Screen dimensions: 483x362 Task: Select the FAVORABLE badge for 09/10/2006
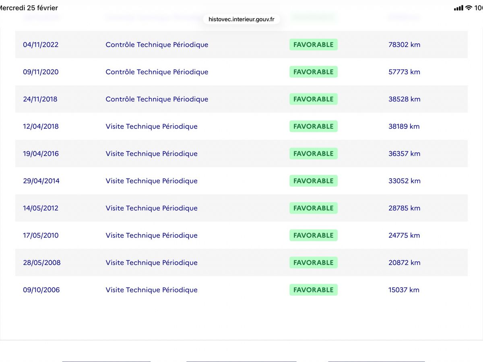click(314, 290)
